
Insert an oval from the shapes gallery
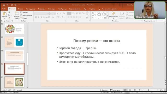(103, 13)
